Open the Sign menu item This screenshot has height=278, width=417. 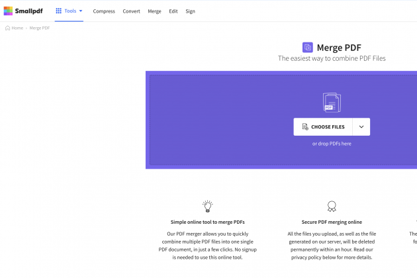(x=190, y=11)
